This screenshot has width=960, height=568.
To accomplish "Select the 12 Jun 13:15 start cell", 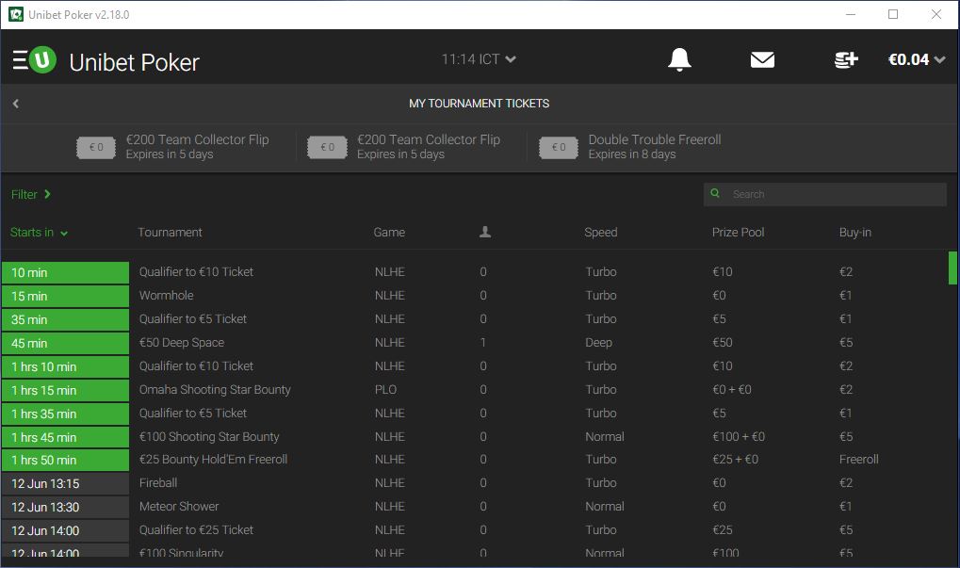I will click(x=65, y=483).
